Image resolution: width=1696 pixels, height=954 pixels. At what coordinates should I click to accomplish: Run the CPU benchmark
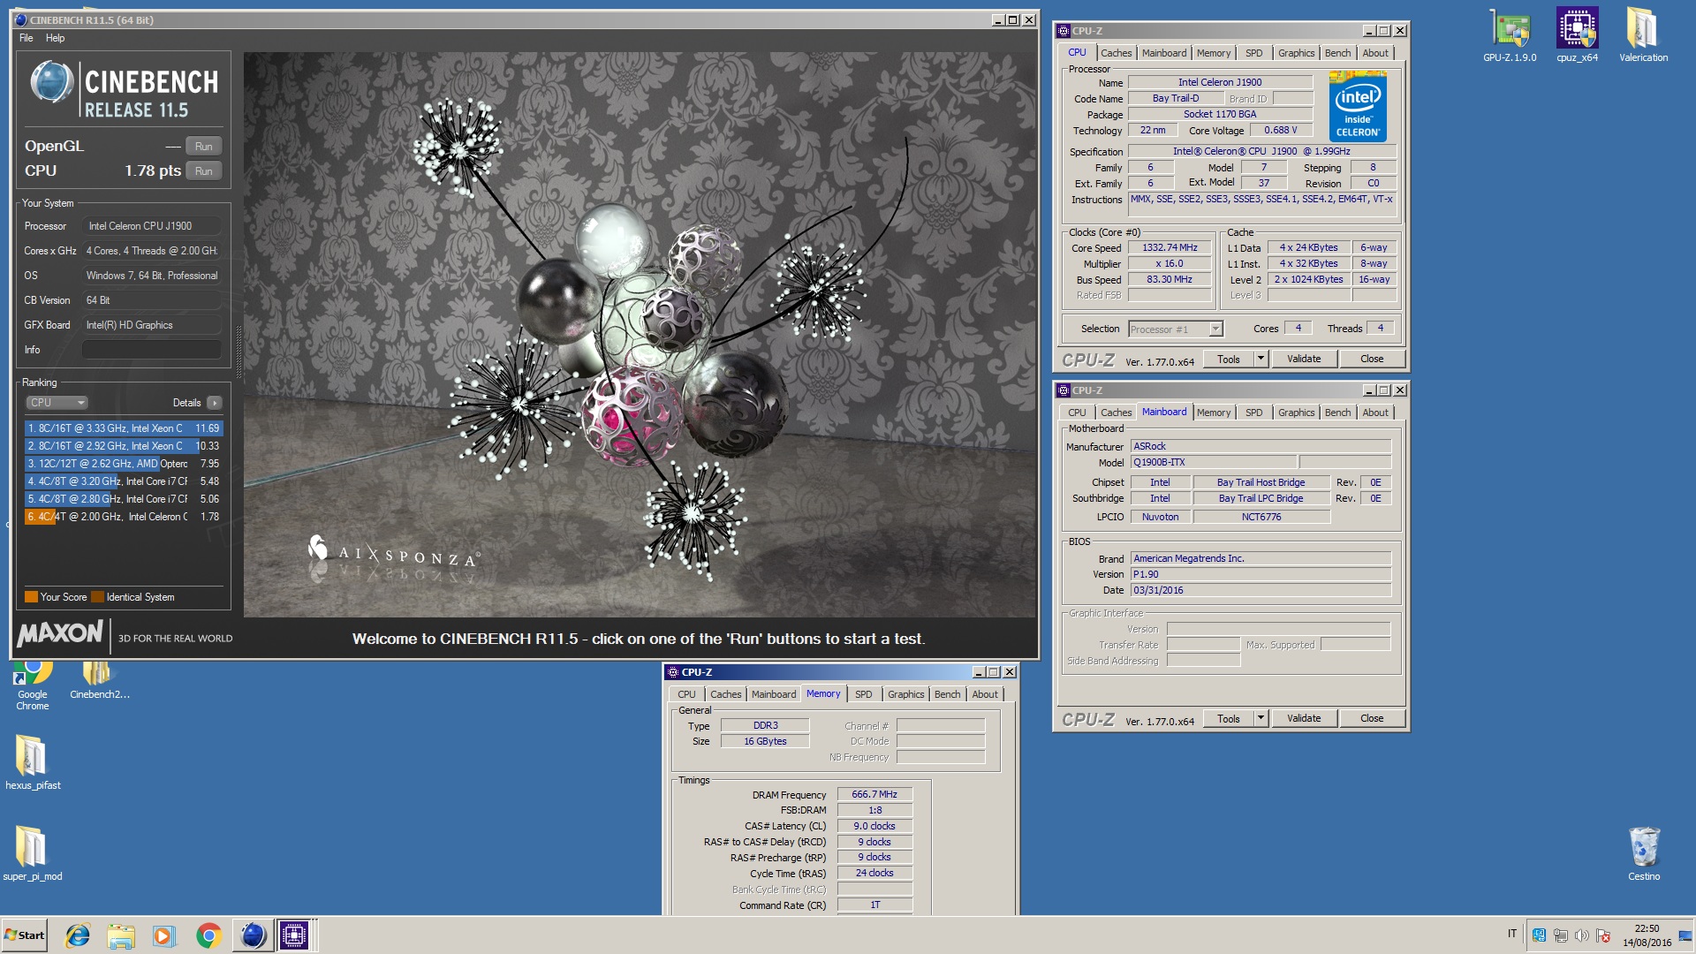204,171
